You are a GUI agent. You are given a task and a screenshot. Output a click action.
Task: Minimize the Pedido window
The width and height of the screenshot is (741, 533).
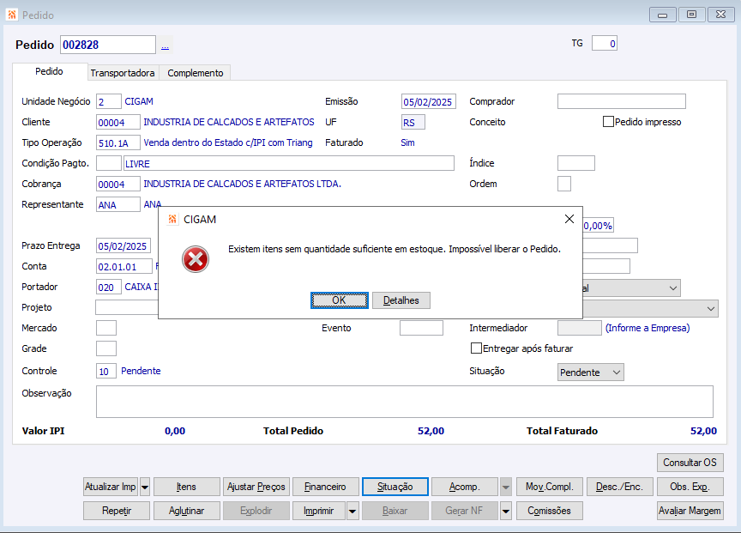[x=662, y=15]
